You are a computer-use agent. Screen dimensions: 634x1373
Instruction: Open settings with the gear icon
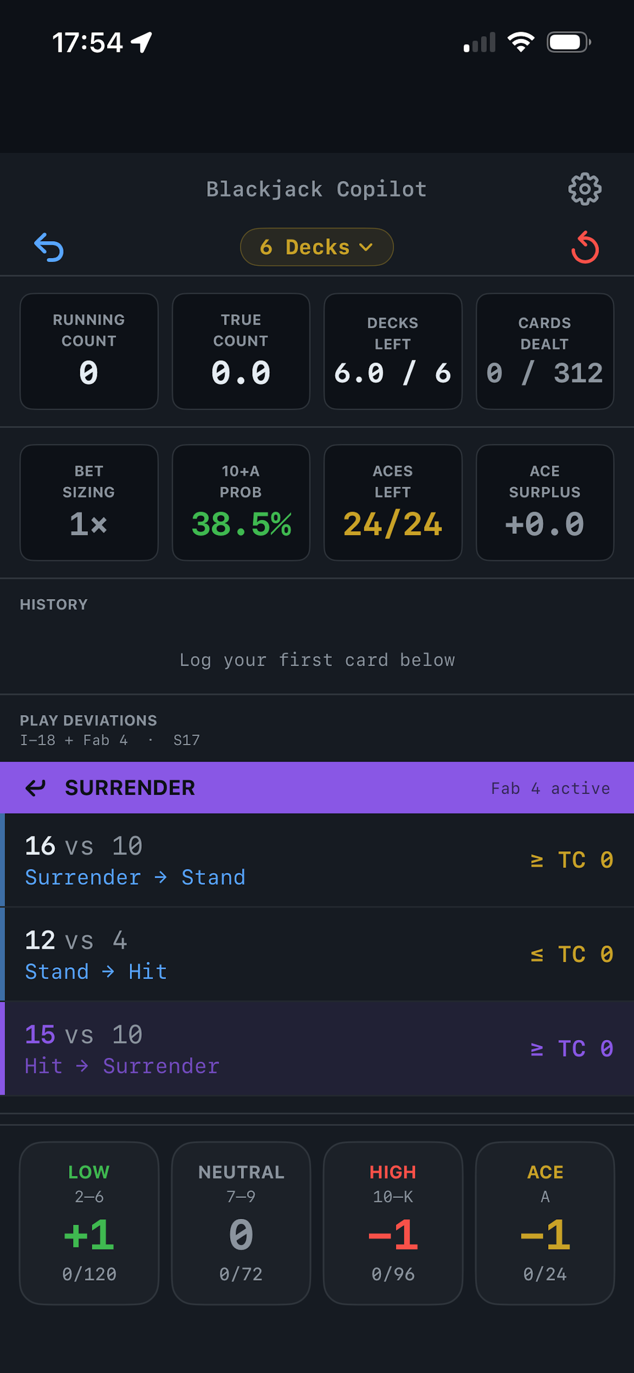tap(585, 189)
